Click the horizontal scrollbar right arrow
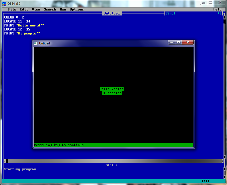Viewport: 227px width, 185px height. [x=222, y=161]
